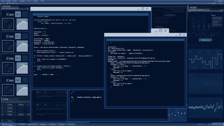The image size is (224, 126).
Task: Close the small middle window
Action: (x=165, y=30)
